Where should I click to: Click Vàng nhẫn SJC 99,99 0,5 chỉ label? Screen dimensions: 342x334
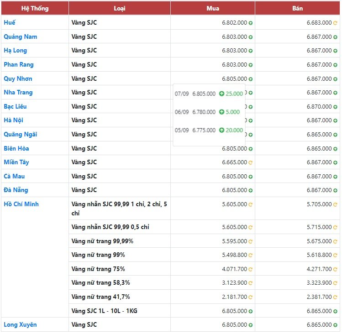click(110, 227)
